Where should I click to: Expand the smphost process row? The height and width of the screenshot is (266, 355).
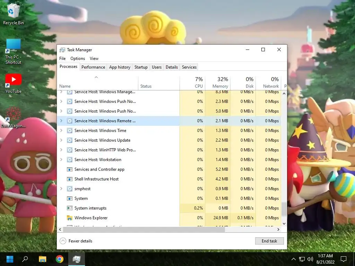[61, 189]
